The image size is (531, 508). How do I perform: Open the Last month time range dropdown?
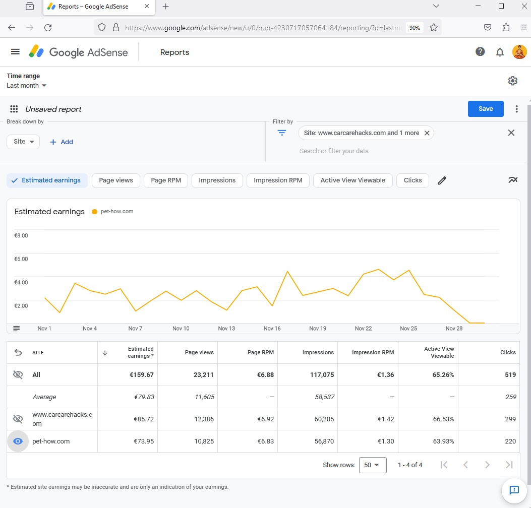26,86
